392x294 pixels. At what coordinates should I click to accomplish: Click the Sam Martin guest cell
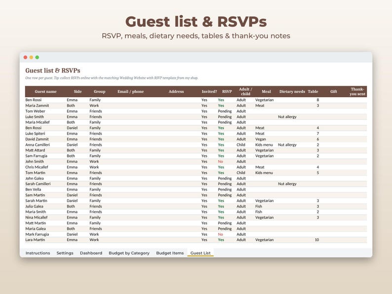[35, 195]
